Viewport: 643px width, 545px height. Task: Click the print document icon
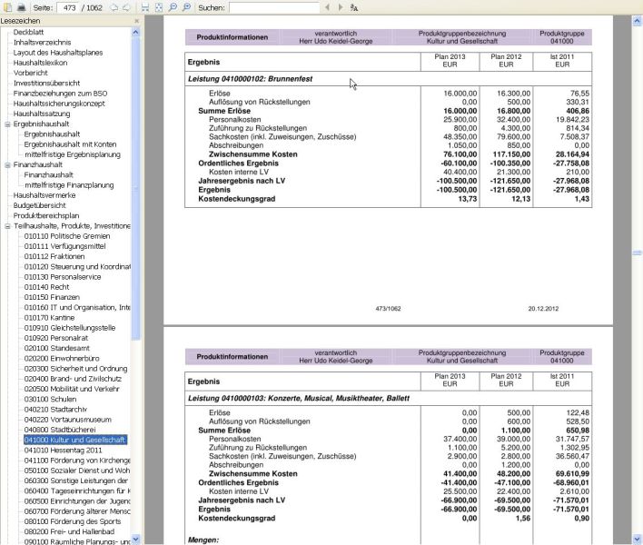(22, 7)
